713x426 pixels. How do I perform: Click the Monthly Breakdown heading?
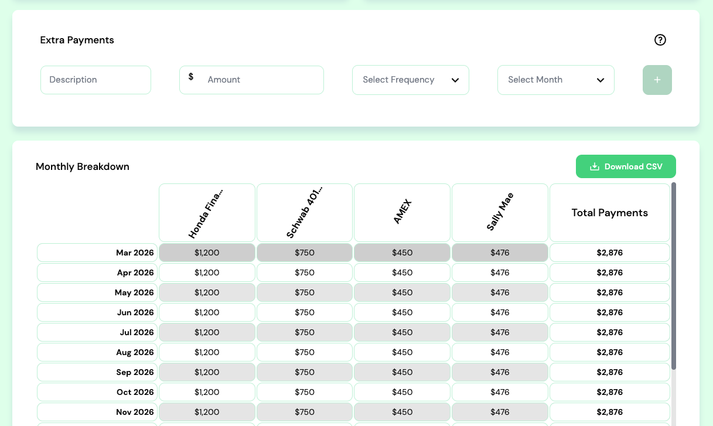83,166
